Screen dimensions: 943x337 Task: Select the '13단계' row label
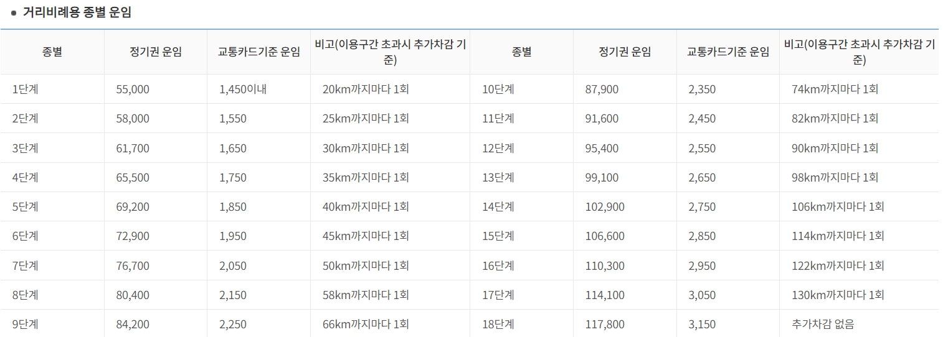[498, 177]
